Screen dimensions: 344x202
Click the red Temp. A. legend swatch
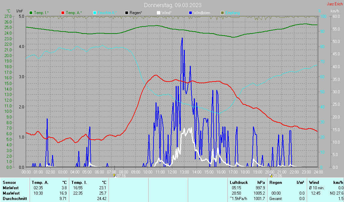[x=63, y=13]
